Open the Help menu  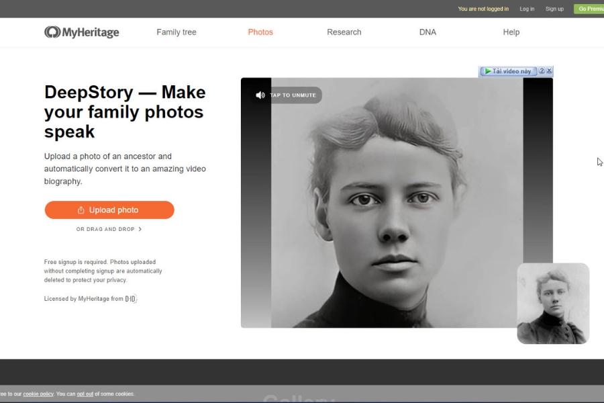click(x=511, y=32)
